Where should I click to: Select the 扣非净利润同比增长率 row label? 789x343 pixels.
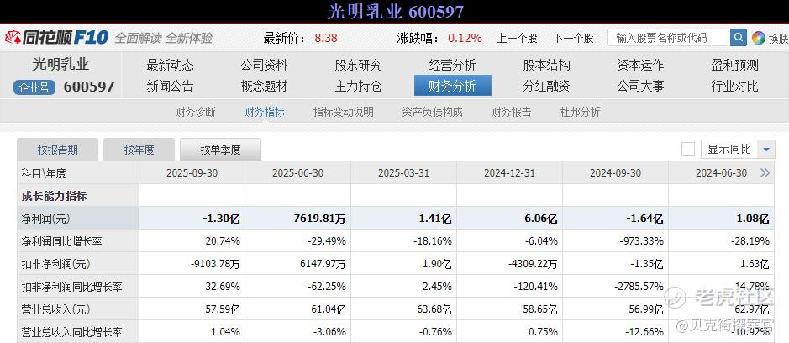click(72, 287)
